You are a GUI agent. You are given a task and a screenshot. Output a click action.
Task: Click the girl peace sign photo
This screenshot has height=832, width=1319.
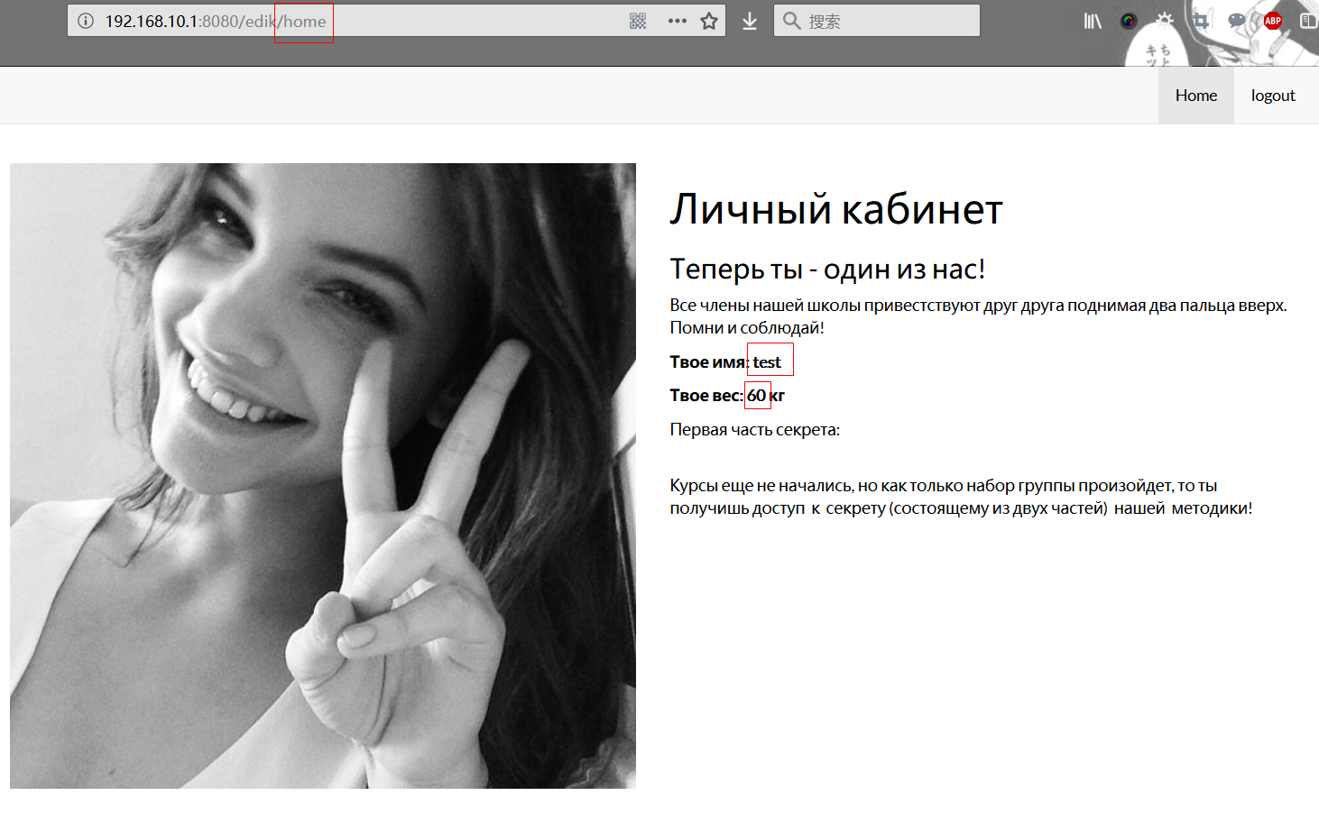click(323, 475)
